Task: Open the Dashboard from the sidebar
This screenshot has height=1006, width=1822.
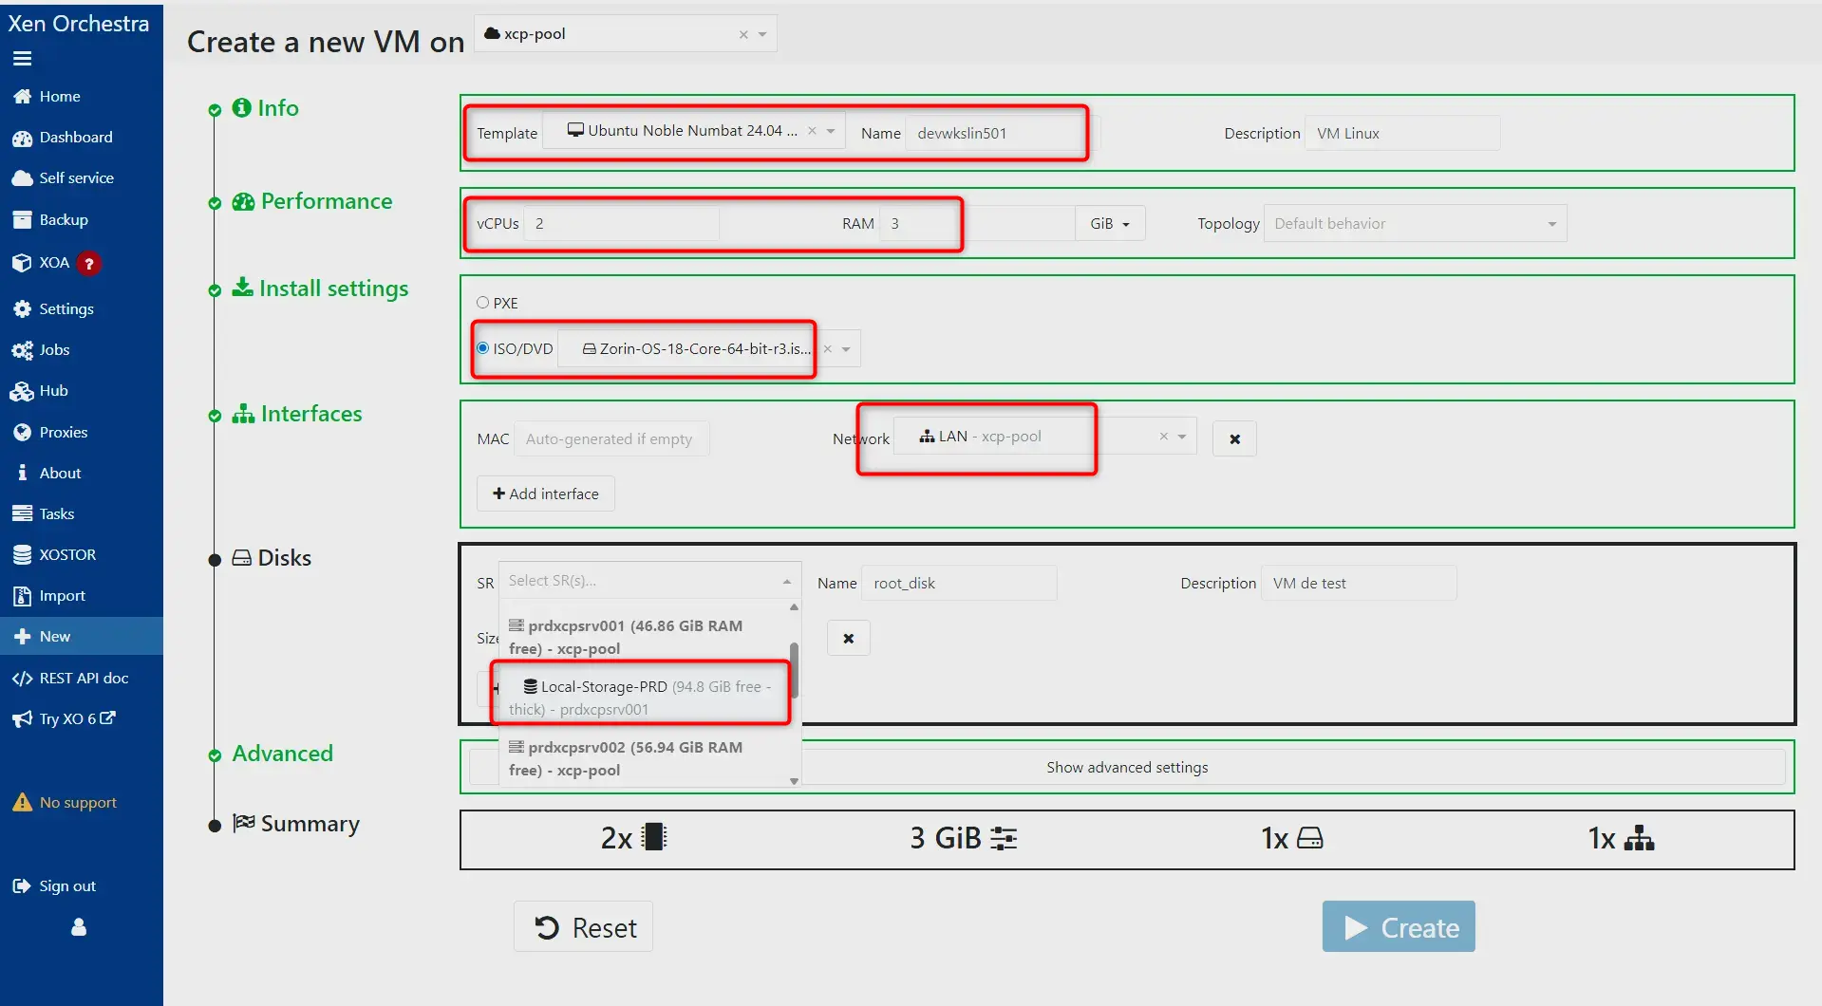Action: pos(76,137)
